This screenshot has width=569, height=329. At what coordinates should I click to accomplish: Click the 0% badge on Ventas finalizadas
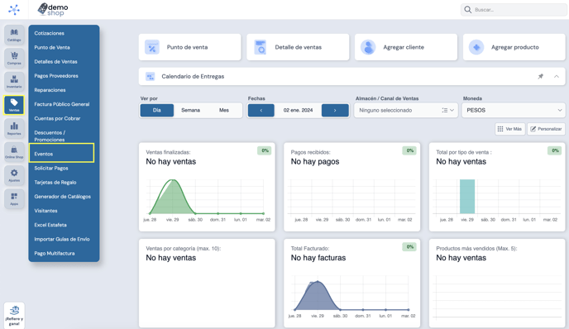[x=265, y=150]
